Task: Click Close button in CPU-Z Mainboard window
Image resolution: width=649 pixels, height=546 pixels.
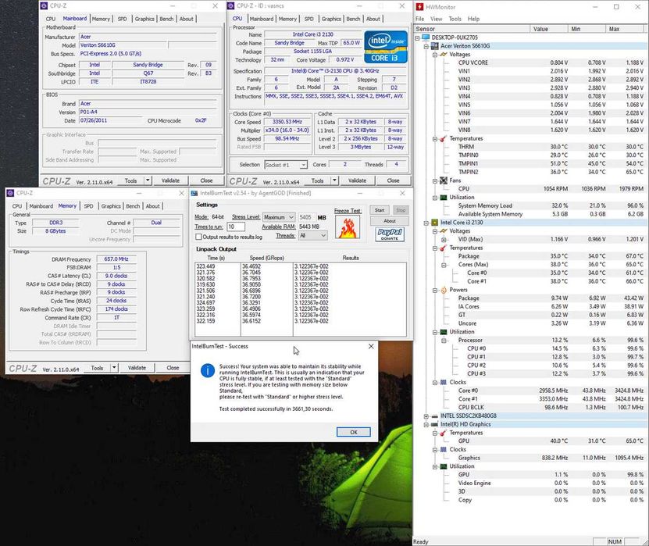Action: click(x=206, y=180)
